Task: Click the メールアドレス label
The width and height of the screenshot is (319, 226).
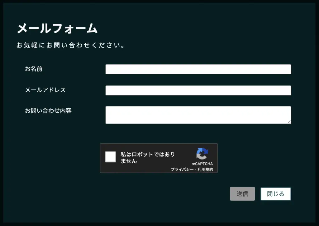Action: pos(45,90)
